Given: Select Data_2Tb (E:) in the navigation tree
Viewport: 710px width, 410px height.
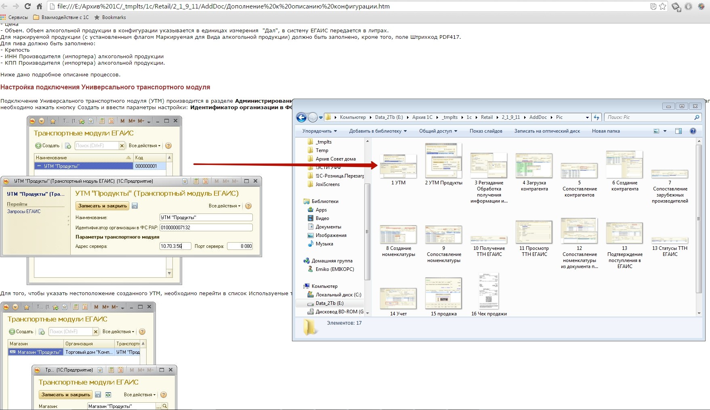Looking at the screenshot, I should 329,303.
